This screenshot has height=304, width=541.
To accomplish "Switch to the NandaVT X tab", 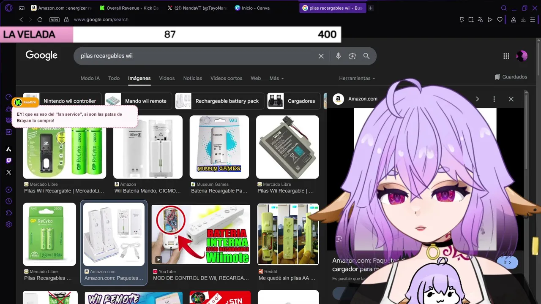I will [197, 8].
